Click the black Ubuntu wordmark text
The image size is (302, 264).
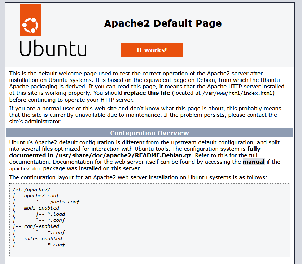53,48
